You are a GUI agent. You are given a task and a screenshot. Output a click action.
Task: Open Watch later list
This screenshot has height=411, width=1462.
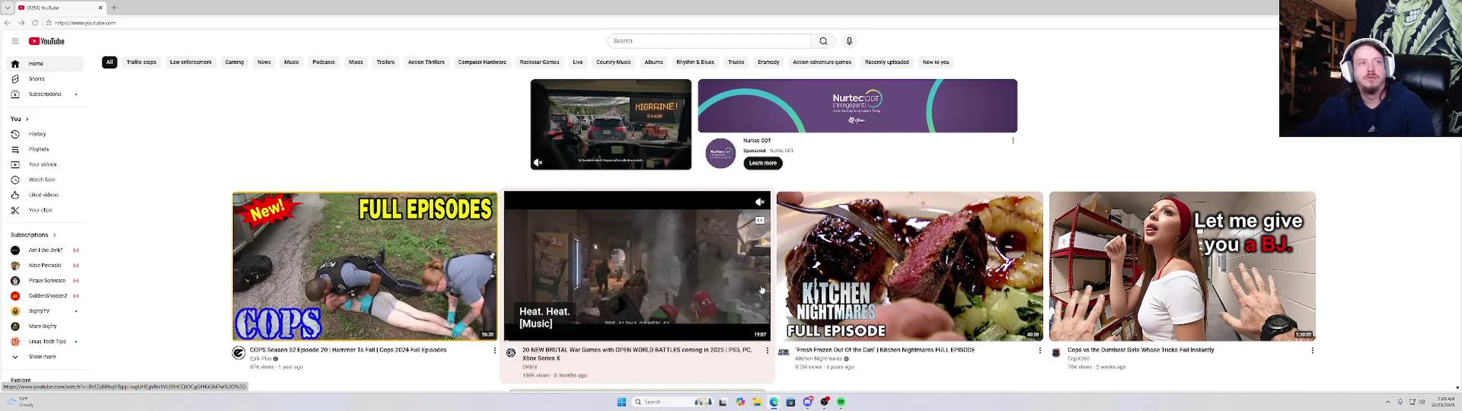point(45,180)
